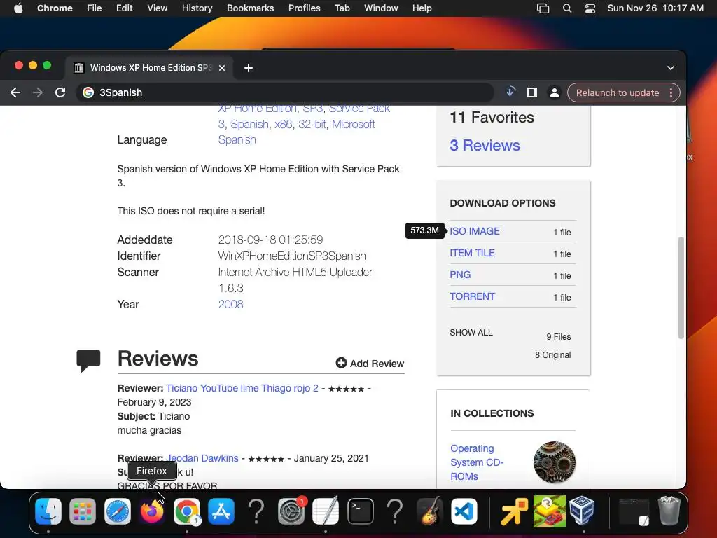Open the Window menu
Image resolution: width=717 pixels, height=538 pixels.
tap(381, 8)
